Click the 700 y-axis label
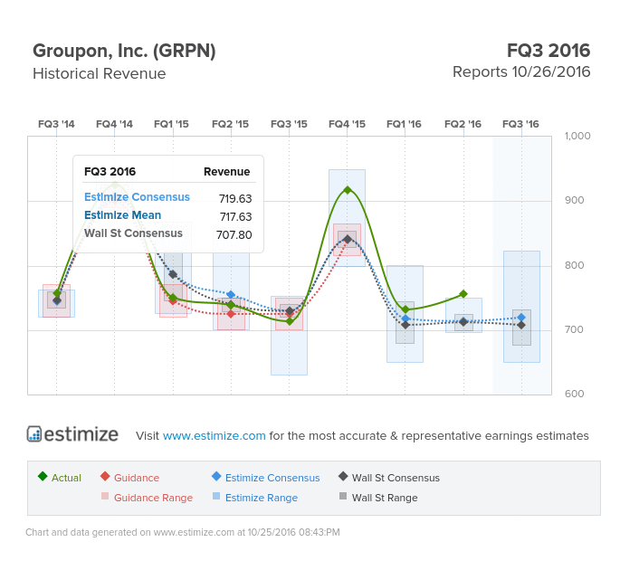This screenshot has width=620, height=561. point(574,329)
